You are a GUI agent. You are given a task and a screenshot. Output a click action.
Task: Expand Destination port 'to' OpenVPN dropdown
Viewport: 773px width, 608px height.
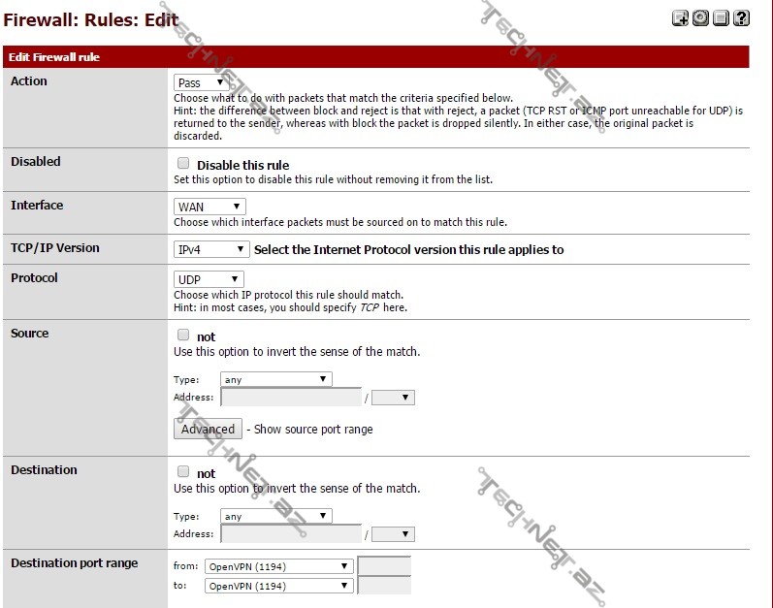[278, 586]
